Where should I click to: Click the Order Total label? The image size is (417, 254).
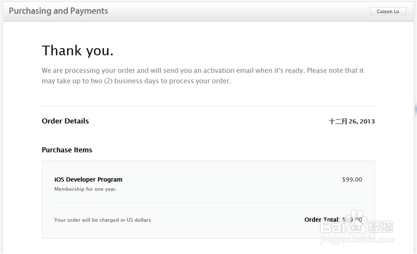[322, 220]
